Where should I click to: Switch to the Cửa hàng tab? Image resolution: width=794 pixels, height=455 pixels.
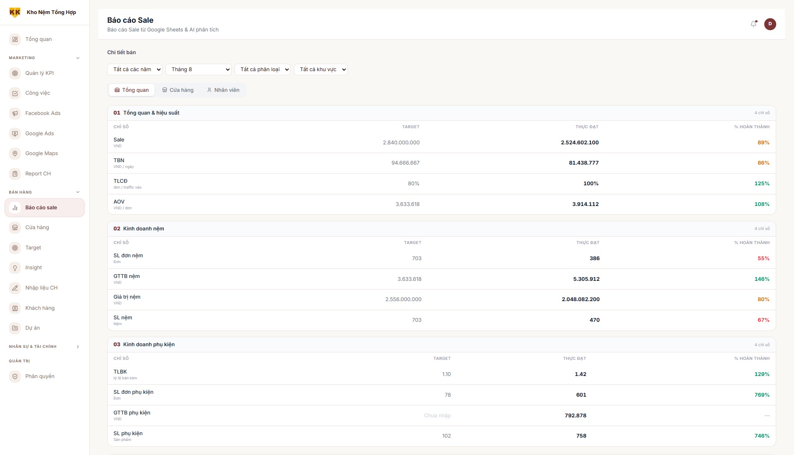(x=178, y=90)
